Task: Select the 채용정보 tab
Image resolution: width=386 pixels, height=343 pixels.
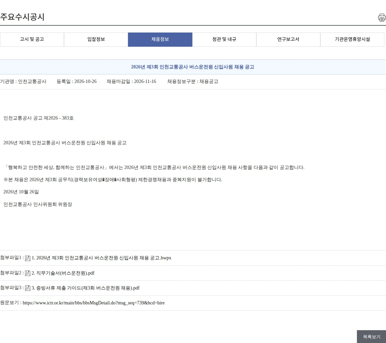Action: tap(160, 39)
